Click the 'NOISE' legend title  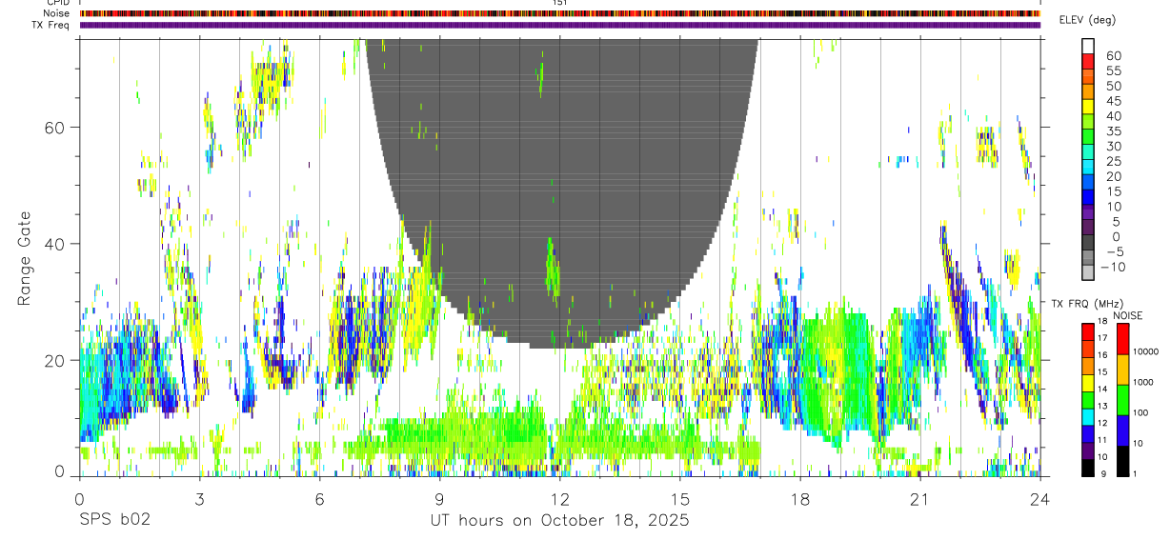pyautogui.click(x=1127, y=315)
